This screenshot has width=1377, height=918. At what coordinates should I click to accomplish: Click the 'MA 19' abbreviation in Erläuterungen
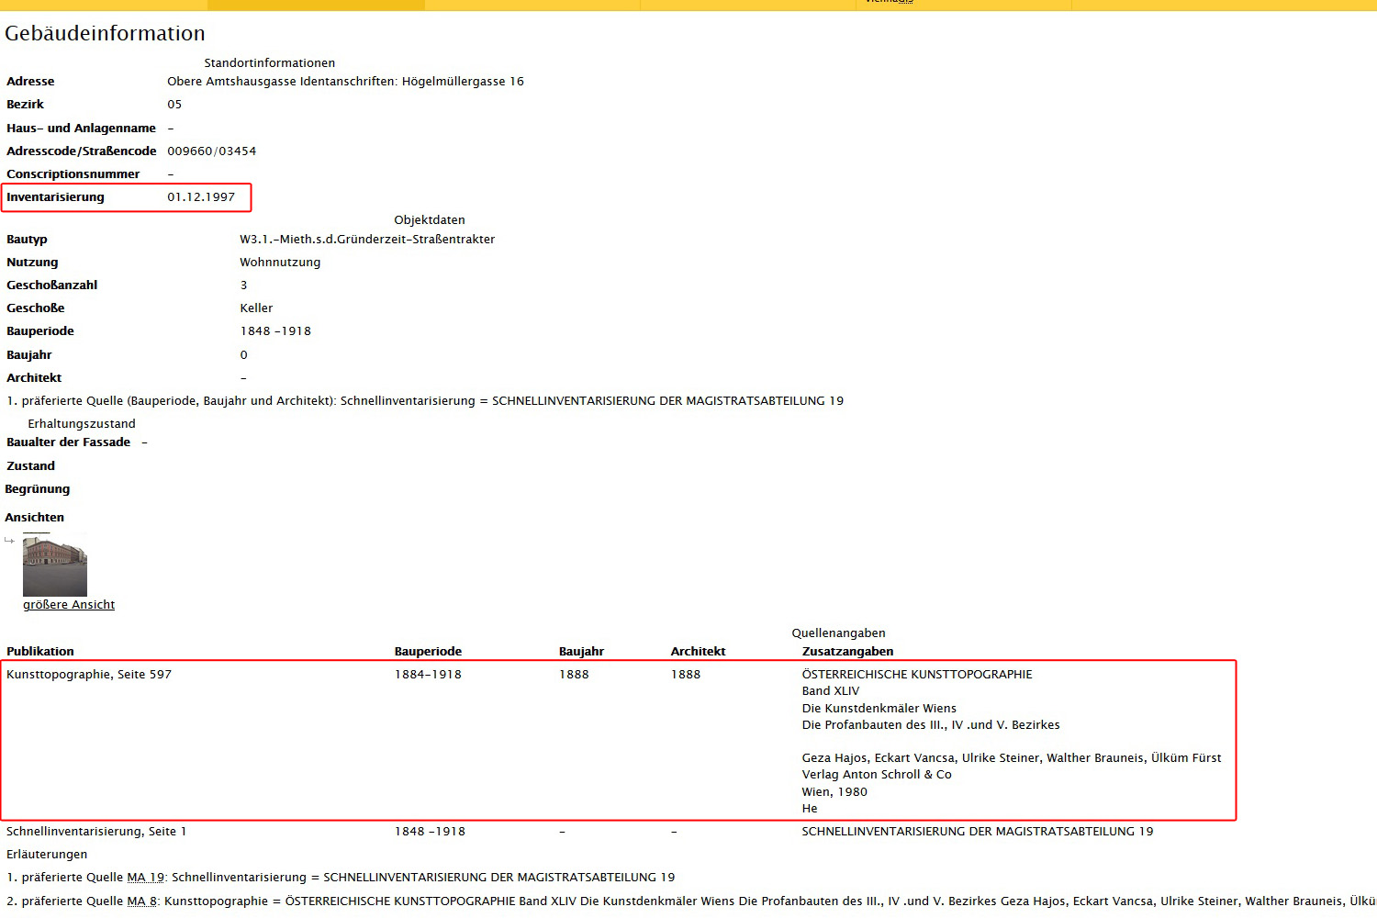[146, 877]
